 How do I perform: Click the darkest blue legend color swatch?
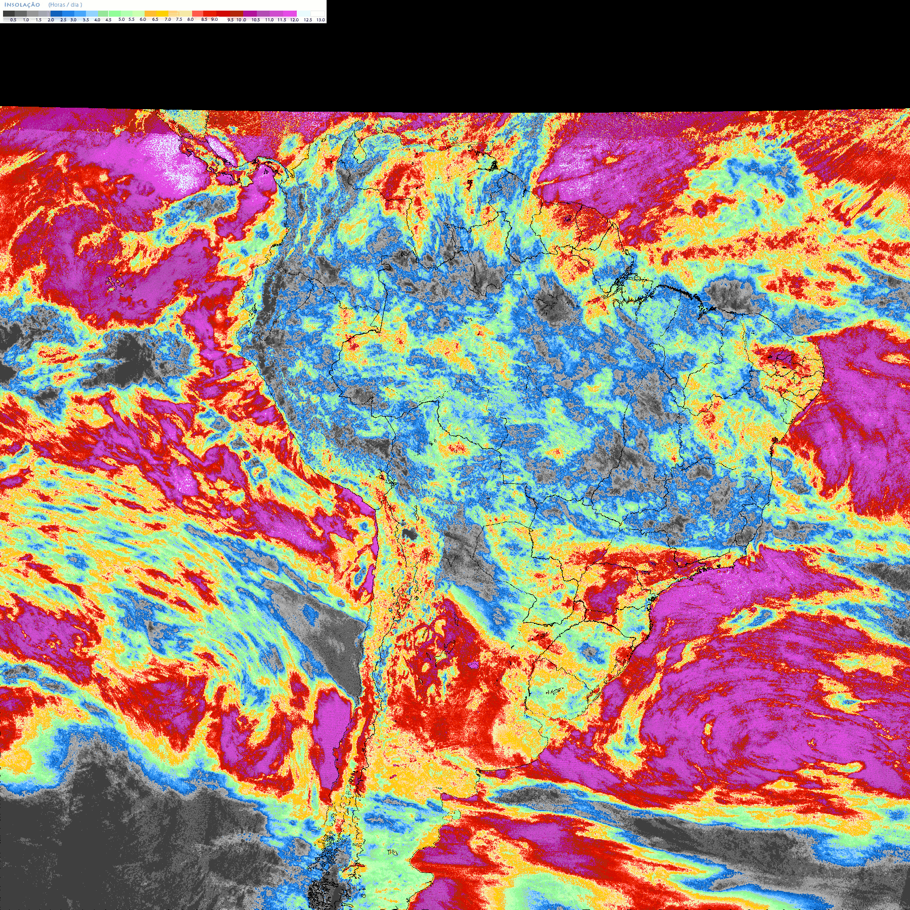pos(56,14)
